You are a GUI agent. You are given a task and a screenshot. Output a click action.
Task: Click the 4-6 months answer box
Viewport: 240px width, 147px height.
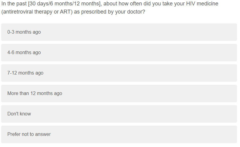click(x=119, y=53)
